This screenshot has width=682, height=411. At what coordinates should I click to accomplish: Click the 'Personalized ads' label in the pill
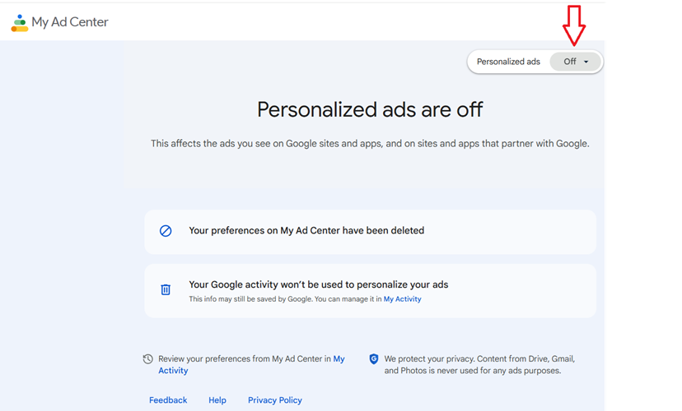[x=508, y=62]
